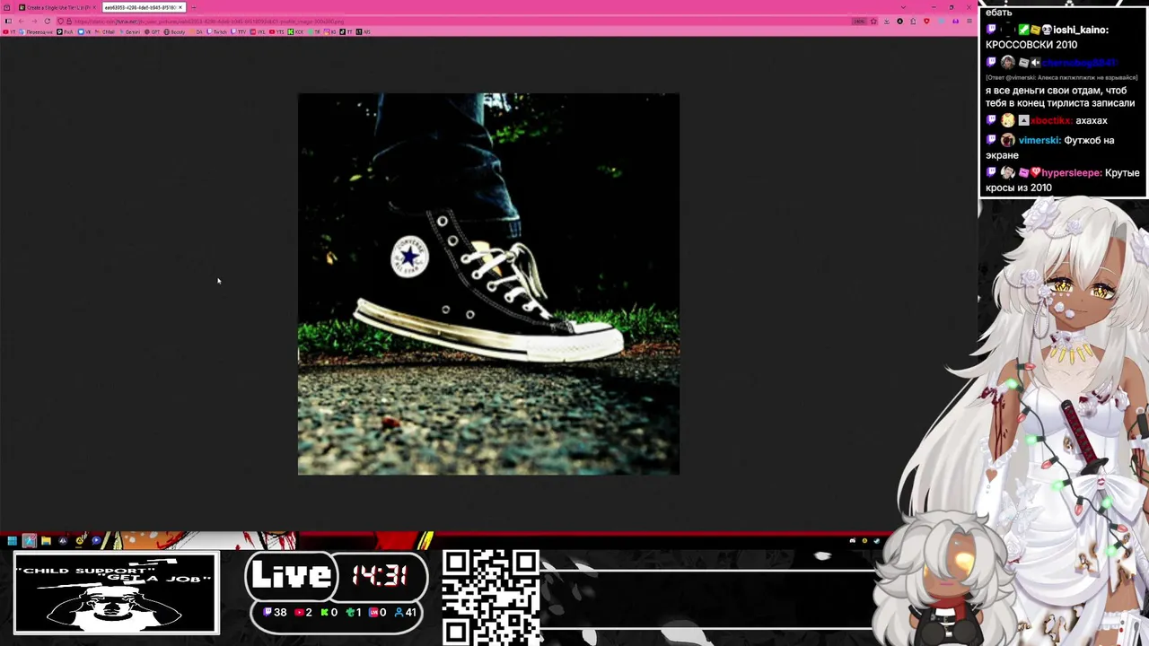Open the YT bookmark

pos(9,31)
